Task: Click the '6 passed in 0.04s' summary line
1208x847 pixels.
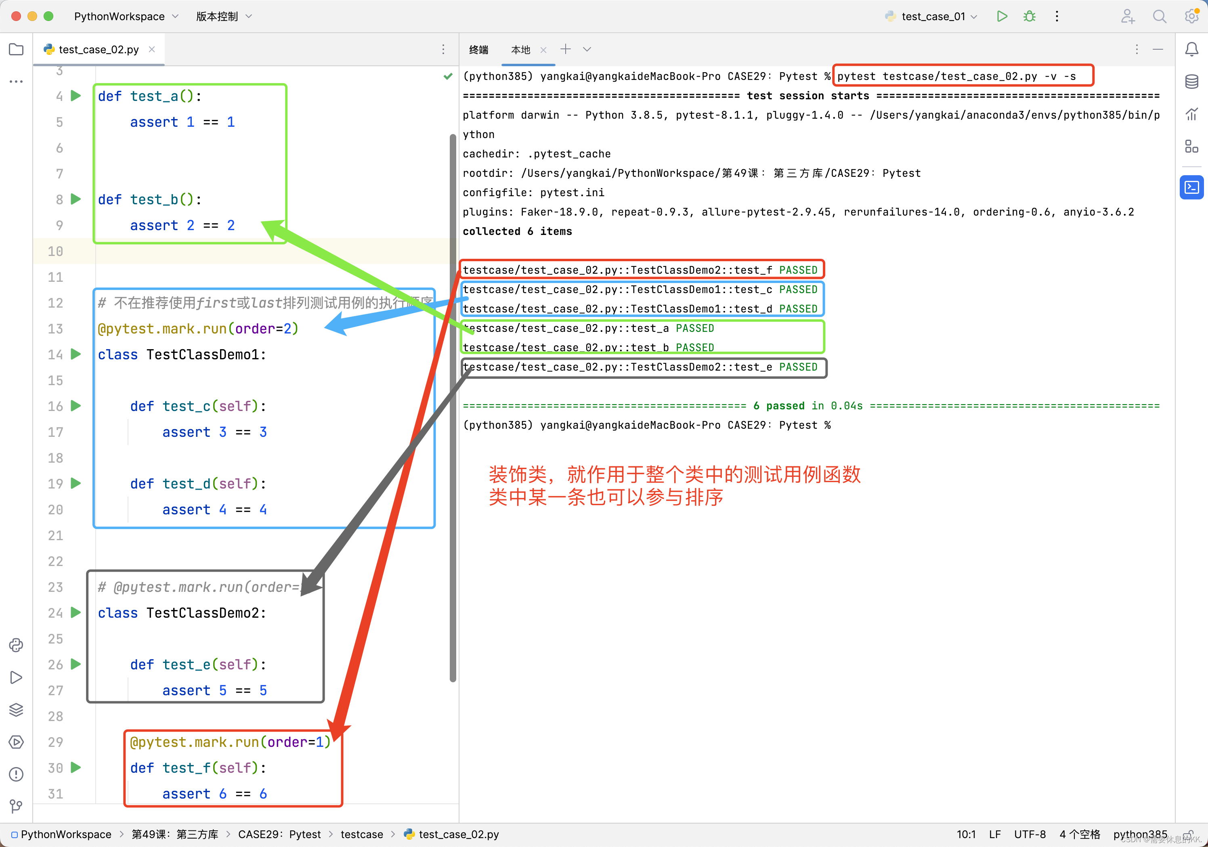Action: click(811, 406)
